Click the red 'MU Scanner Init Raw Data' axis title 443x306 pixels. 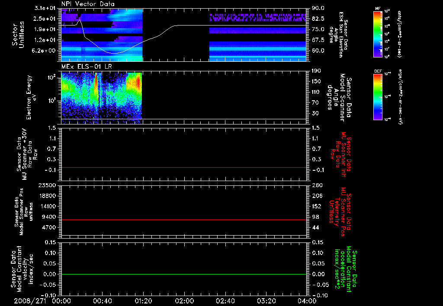click(340, 154)
